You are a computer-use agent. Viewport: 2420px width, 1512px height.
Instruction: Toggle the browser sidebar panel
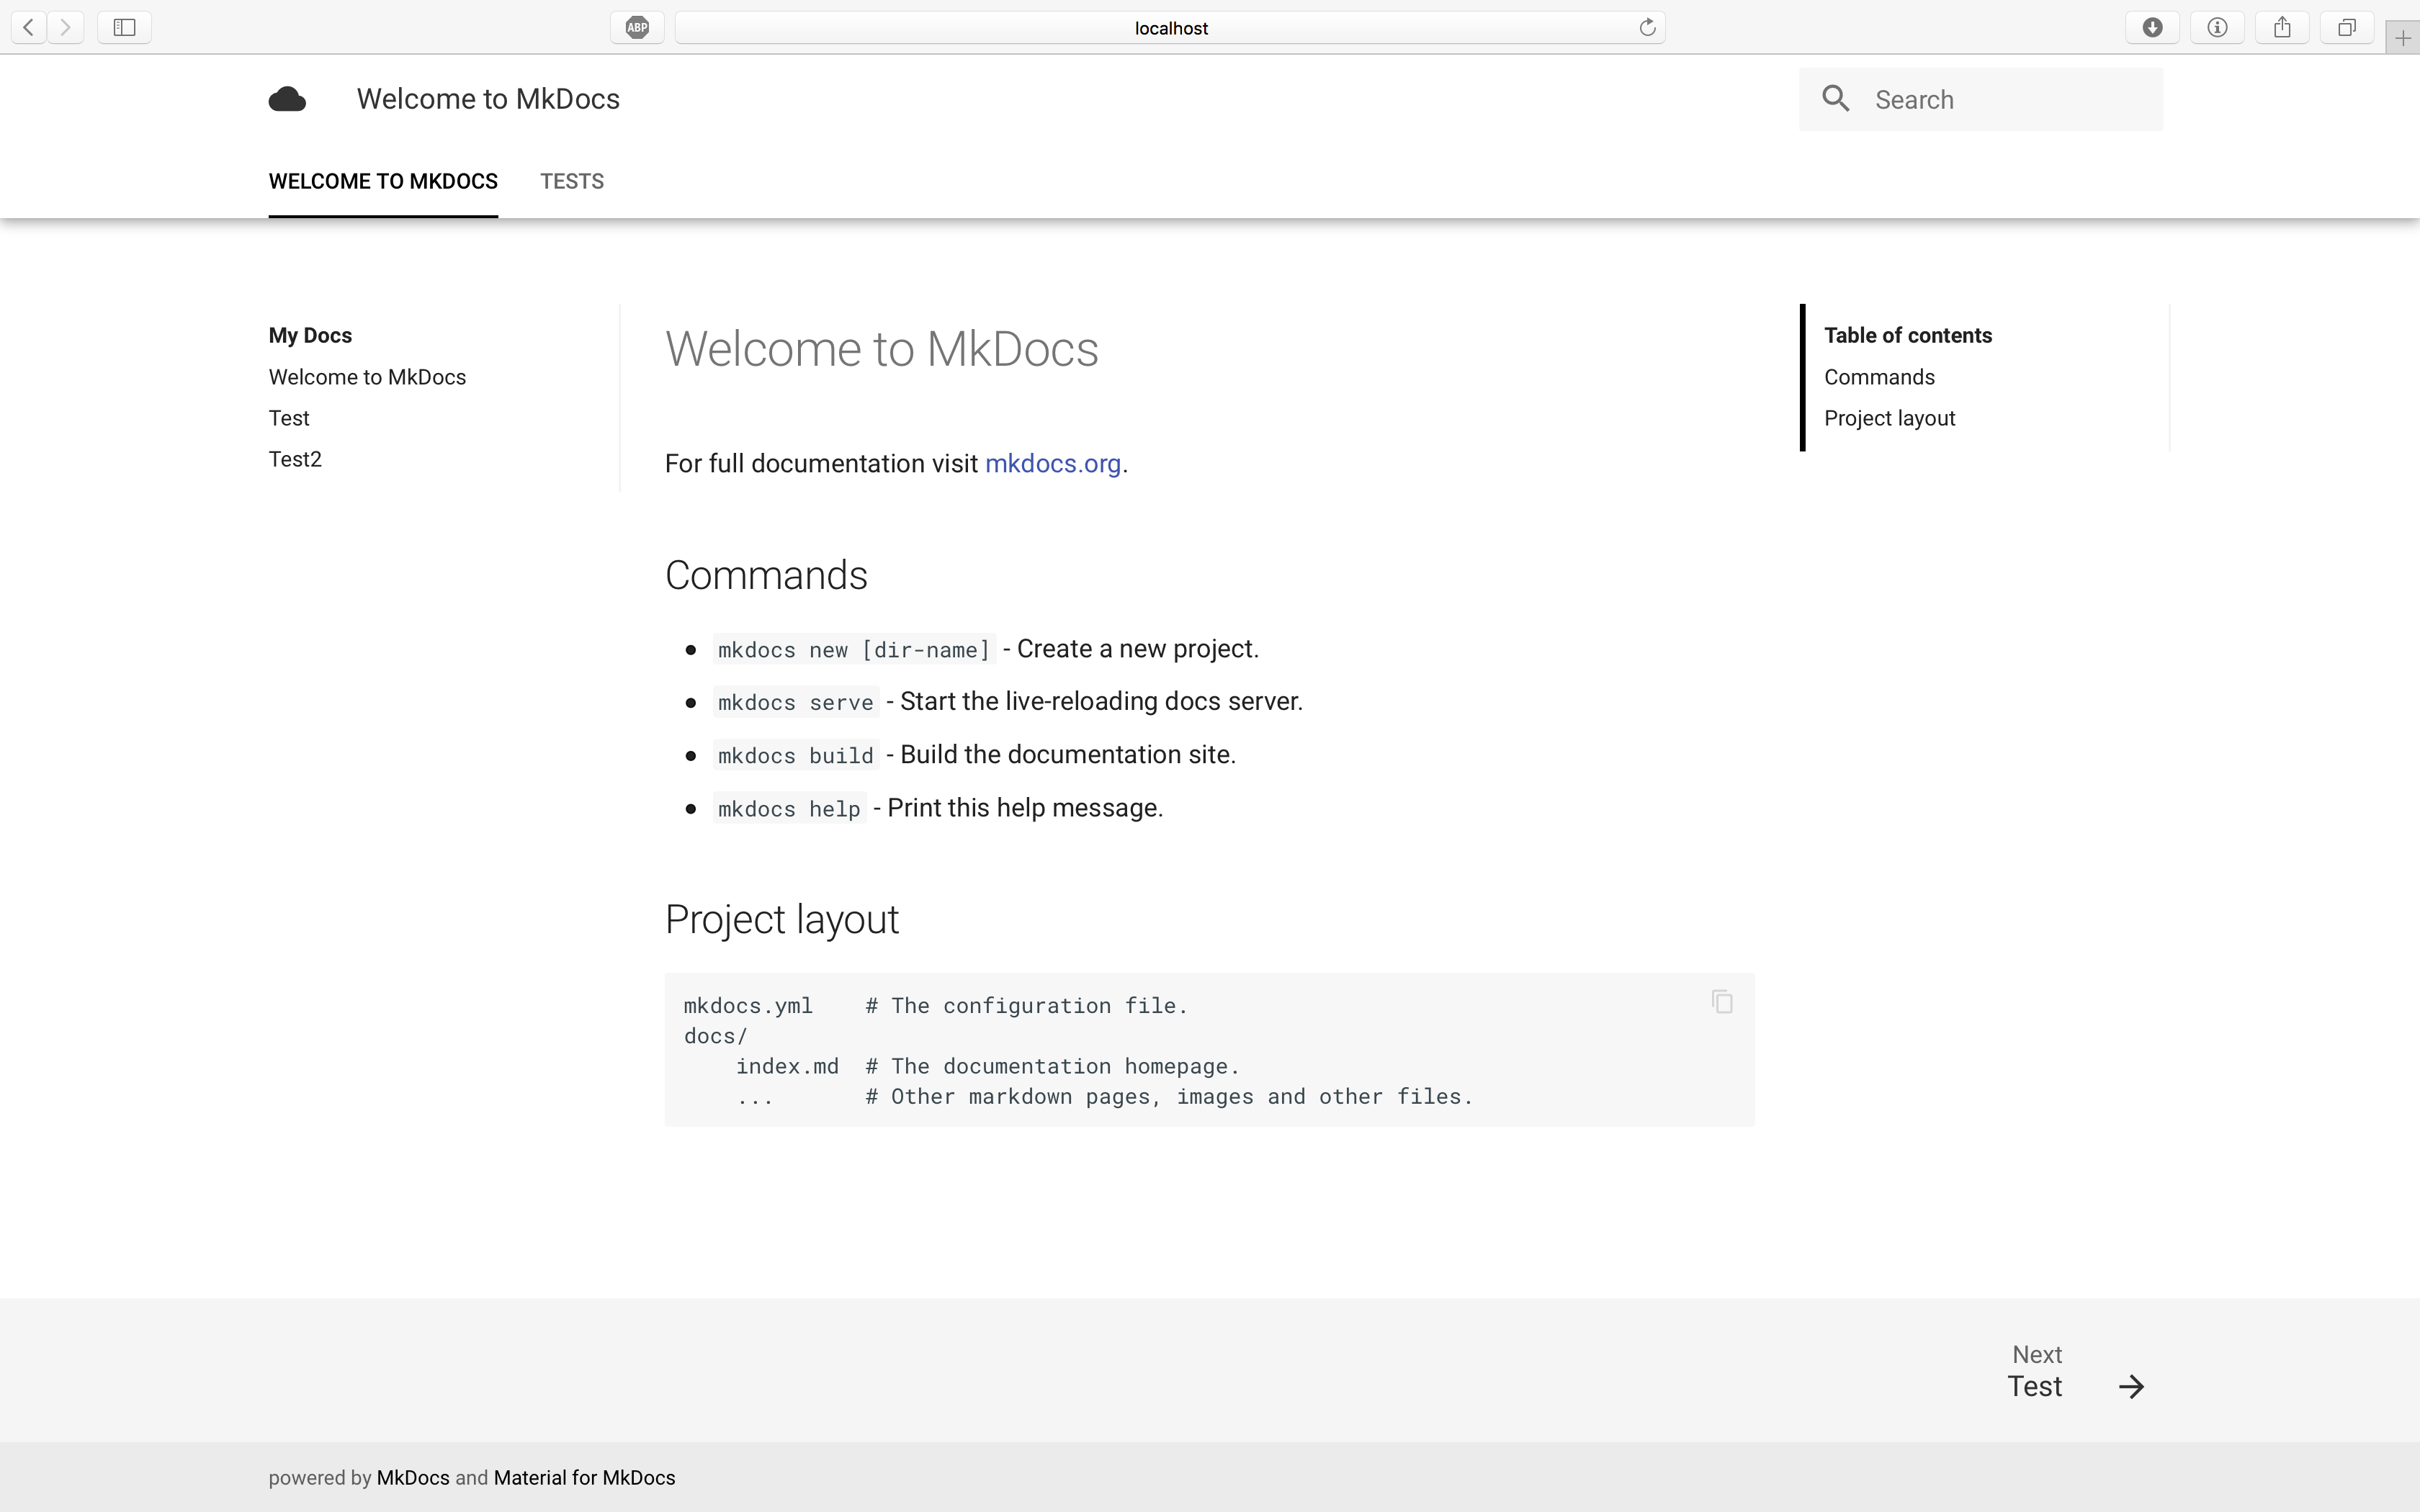pyautogui.click(x=123, y=27)
